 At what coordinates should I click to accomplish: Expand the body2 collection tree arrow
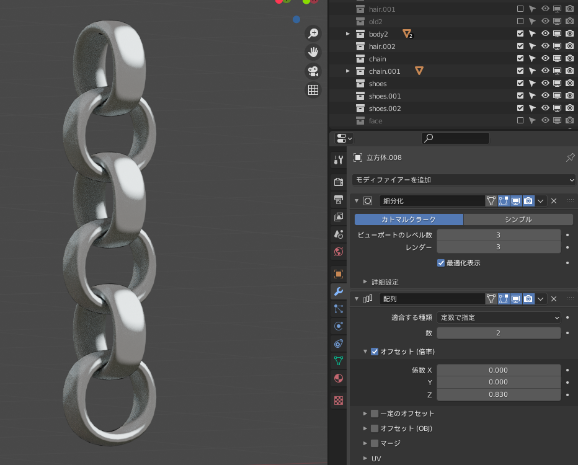click(x=348, y=33)
